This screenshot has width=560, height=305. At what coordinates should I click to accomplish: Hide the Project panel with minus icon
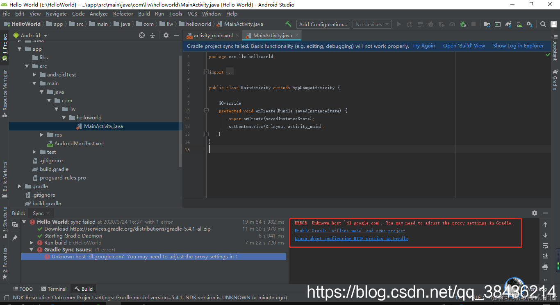tap(176, 35)
